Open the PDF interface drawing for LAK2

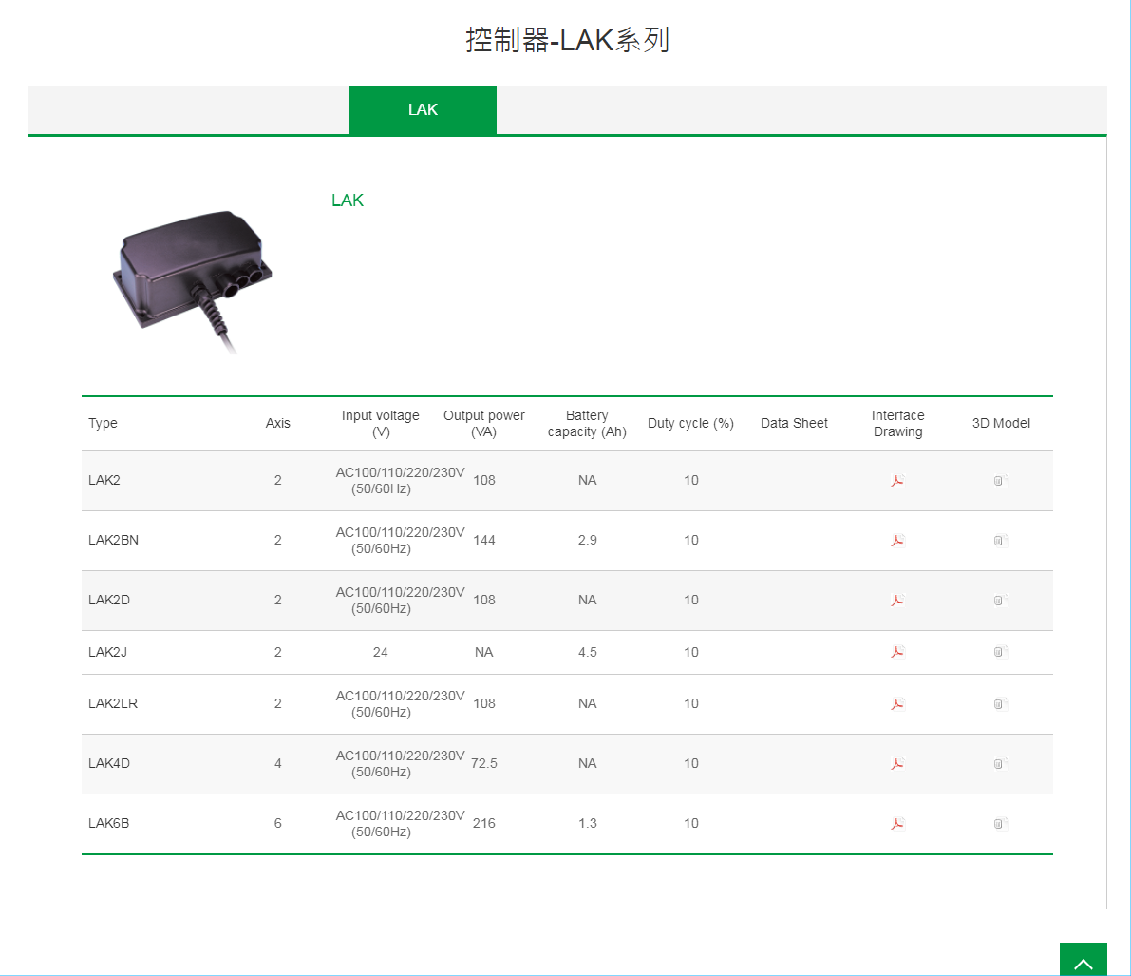897,480
